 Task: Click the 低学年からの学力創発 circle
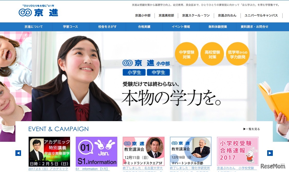pos(238,54)
